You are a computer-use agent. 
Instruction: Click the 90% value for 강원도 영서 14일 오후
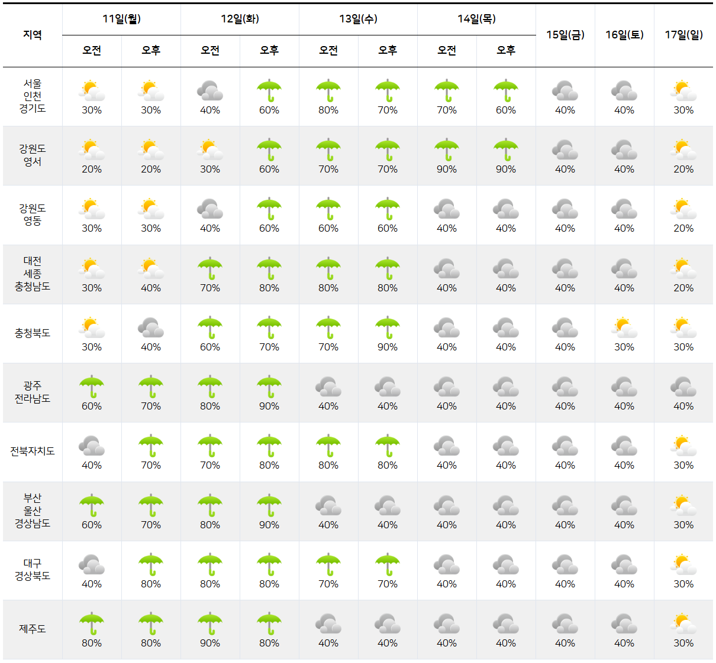pos(506,170)
